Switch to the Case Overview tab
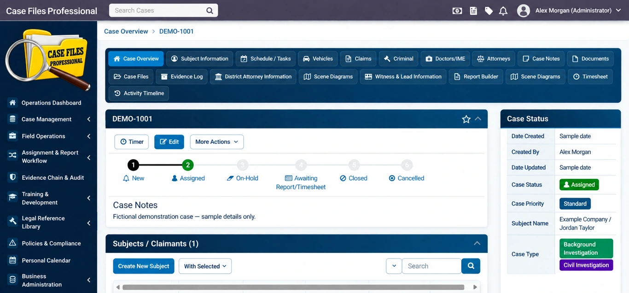This screenshot has width=629, height=293. pos(136,59)
